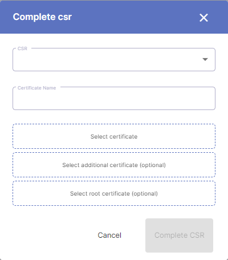Click the "Select additional certificate" text
228x260 pixels.
(100, 165)
